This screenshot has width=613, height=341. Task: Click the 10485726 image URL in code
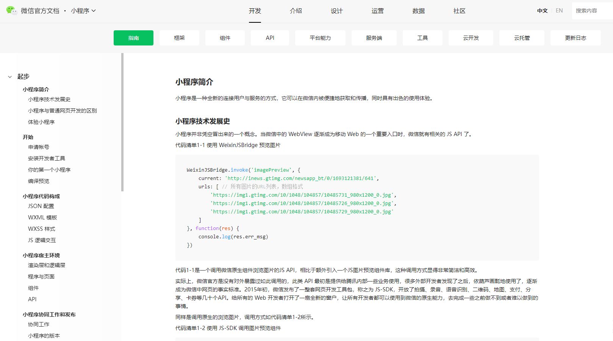pyautogui.click(x=302, y=203)
